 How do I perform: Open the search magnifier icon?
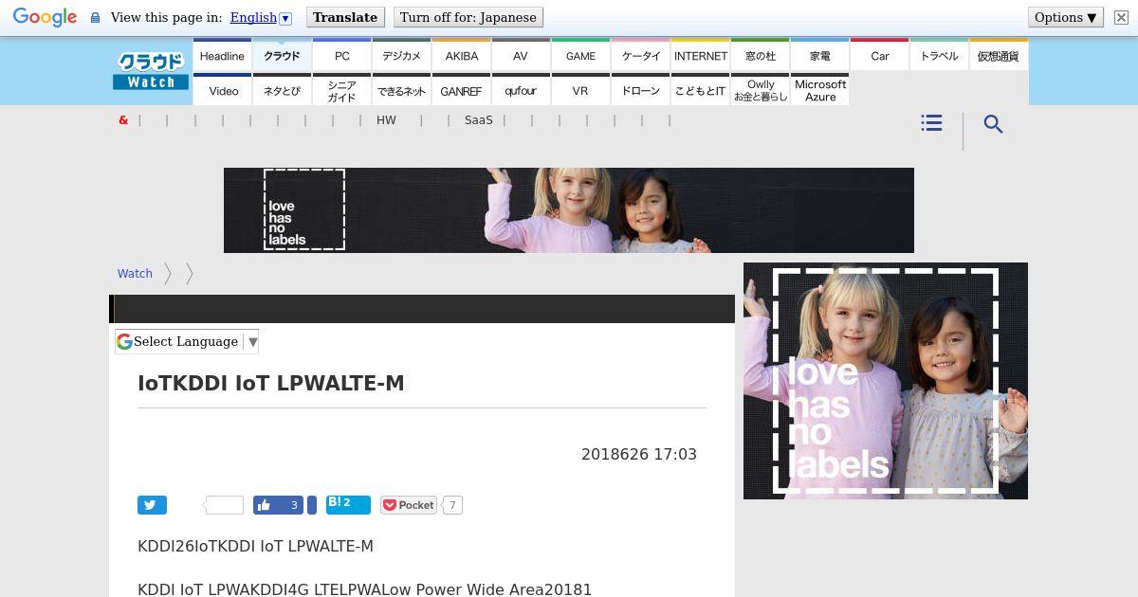(x=993, y=124)
